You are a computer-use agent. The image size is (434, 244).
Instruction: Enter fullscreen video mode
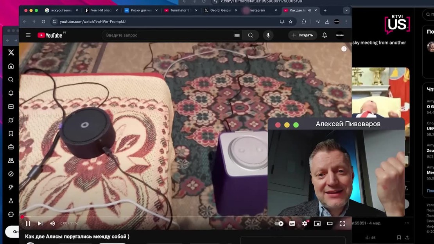point(342,224)
